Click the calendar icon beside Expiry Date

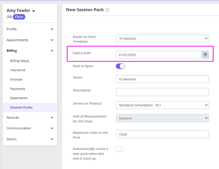pos(205,55)
